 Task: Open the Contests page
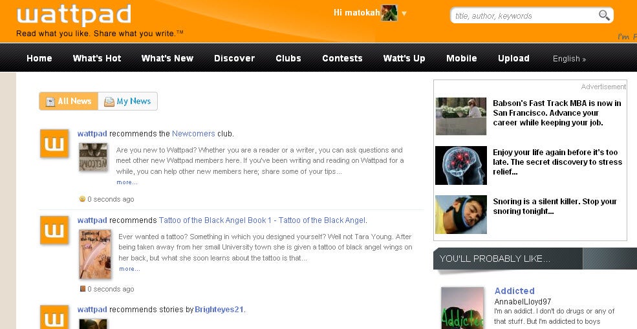pos(342,58)
